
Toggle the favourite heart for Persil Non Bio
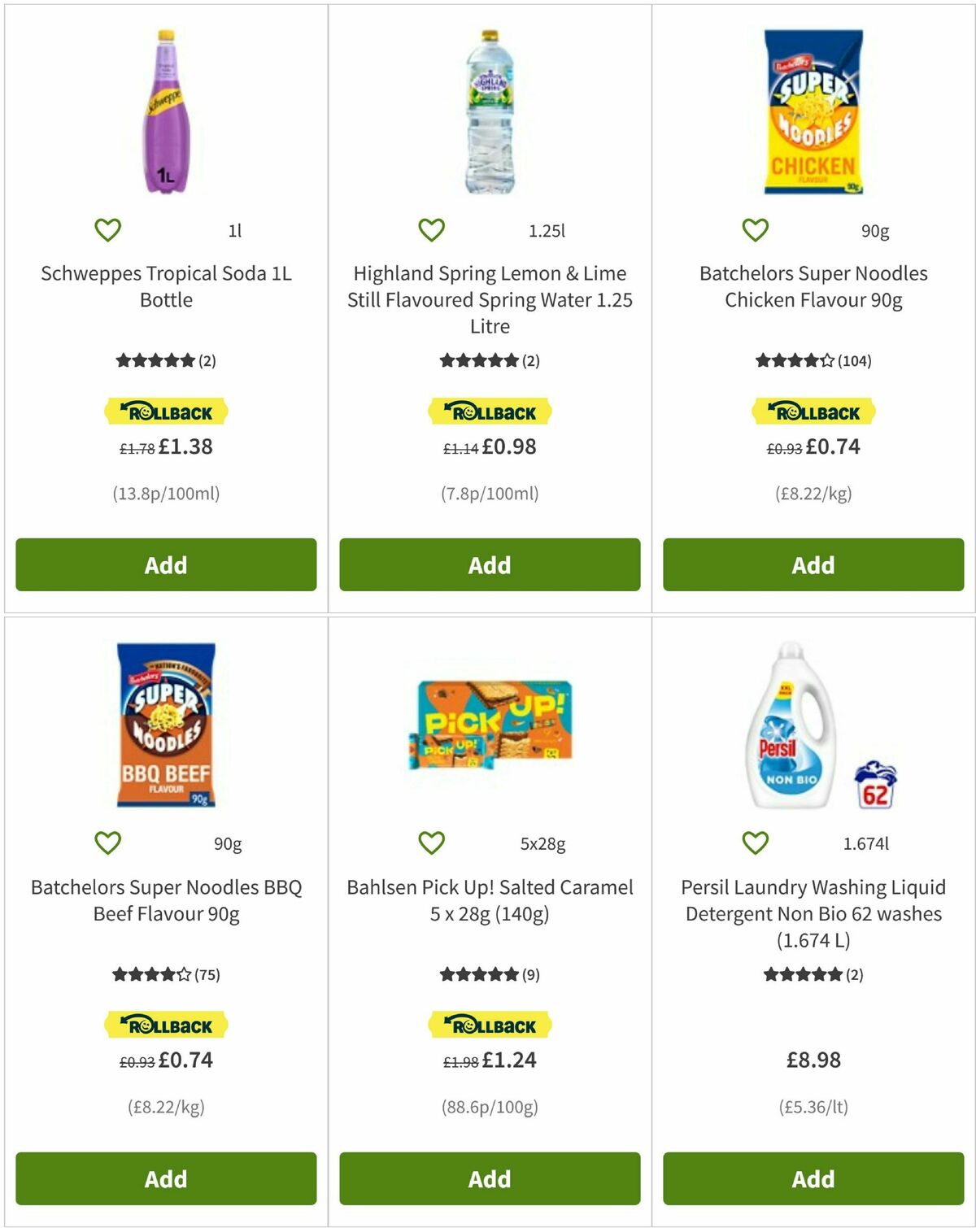756,843
